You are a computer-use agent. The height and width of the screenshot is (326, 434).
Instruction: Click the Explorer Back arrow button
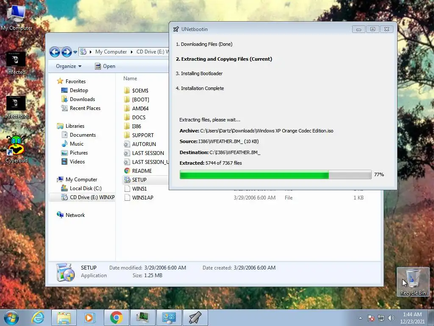(x=55, y=52)
